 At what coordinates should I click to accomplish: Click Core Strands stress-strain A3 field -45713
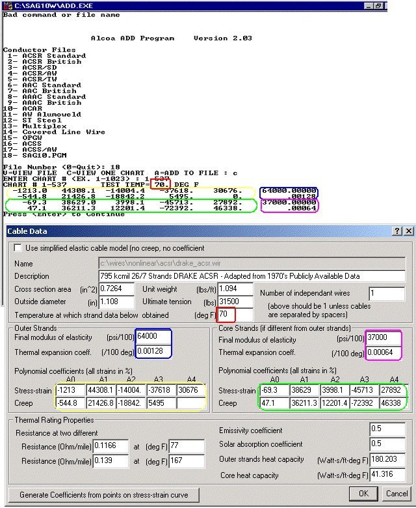[x=365, y=390]
